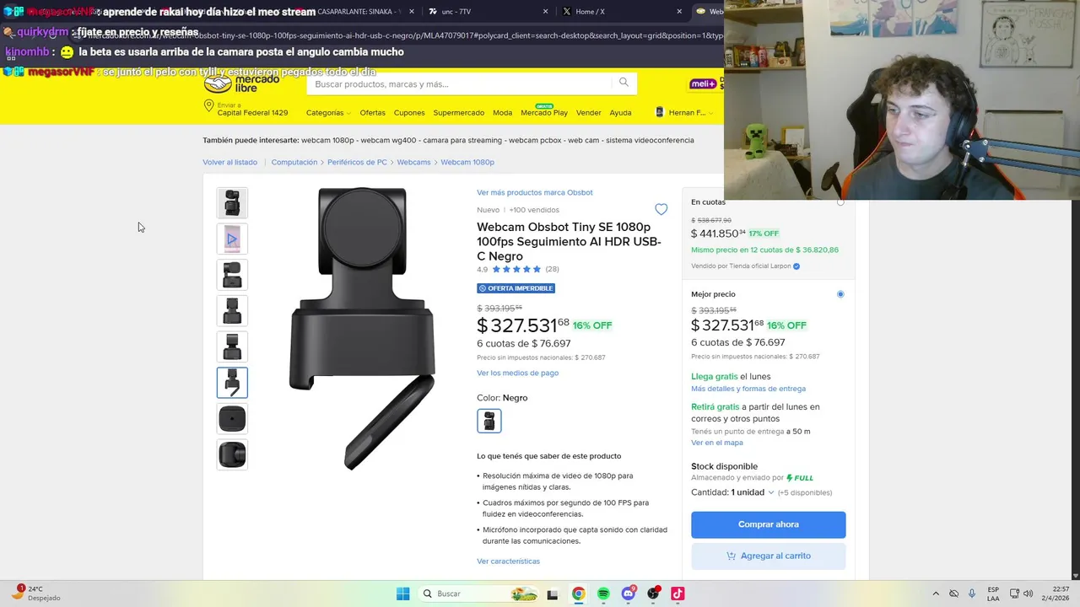The width and height of the screenshot is (1080, 607).
Task: Select the last product thumbnail
Action: tap(232, 454)
